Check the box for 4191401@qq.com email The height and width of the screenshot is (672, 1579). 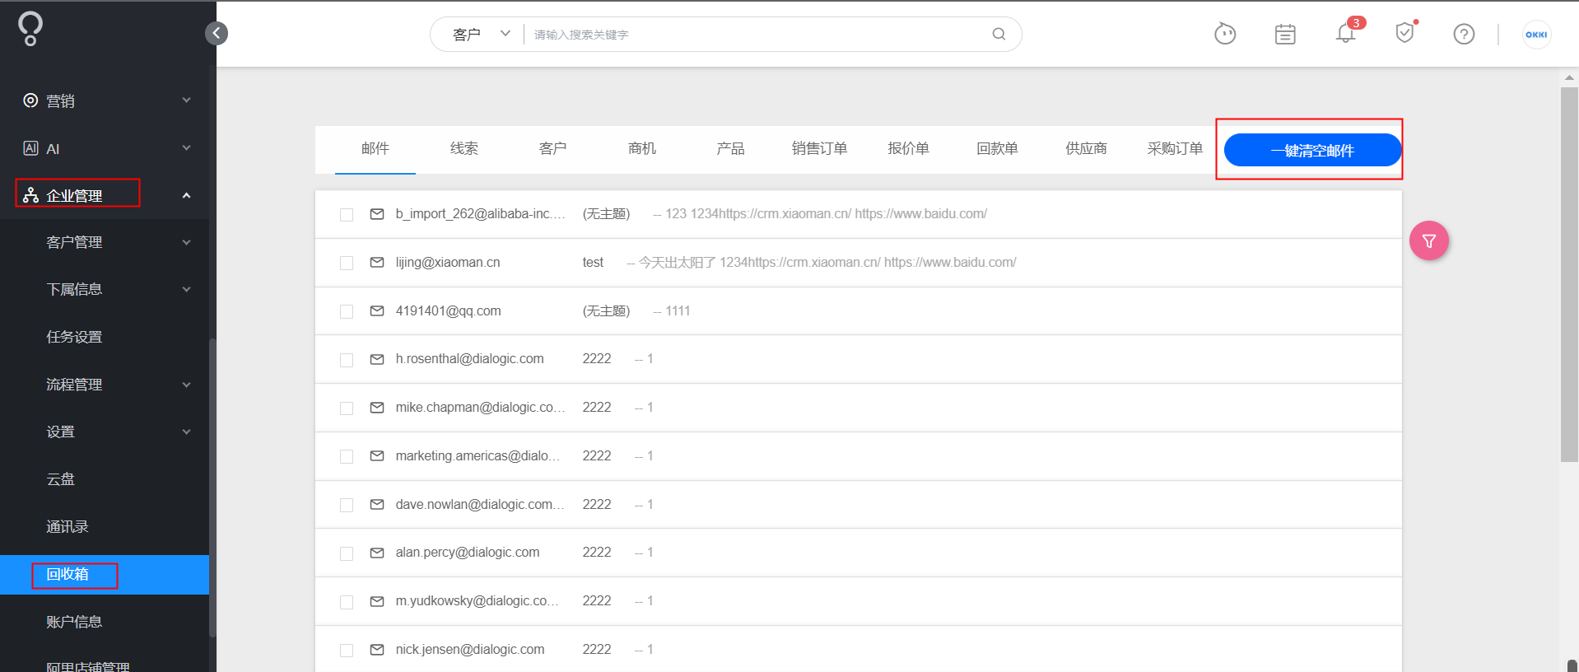347,312
